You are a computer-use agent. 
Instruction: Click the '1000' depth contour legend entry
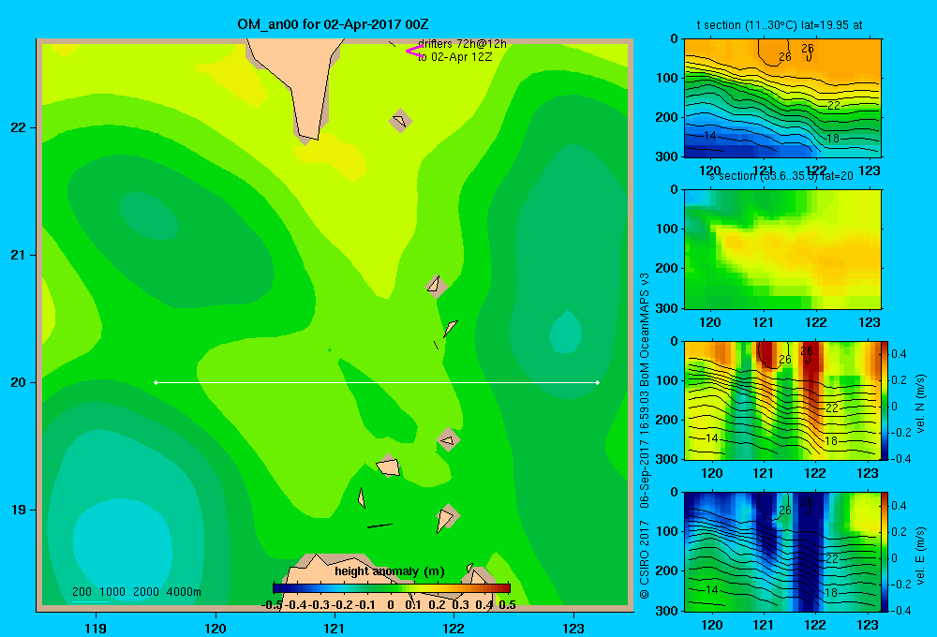pos(112,592)
